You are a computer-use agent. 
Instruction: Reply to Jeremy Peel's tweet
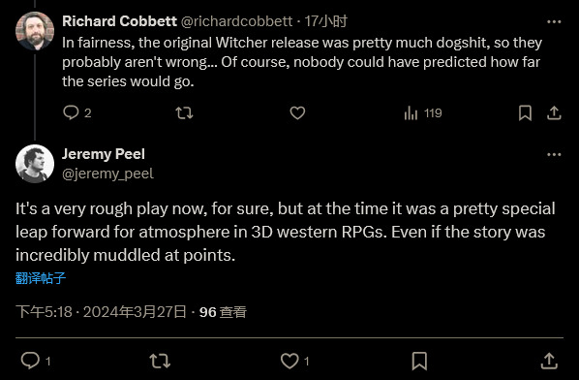[x=30, y=361]
